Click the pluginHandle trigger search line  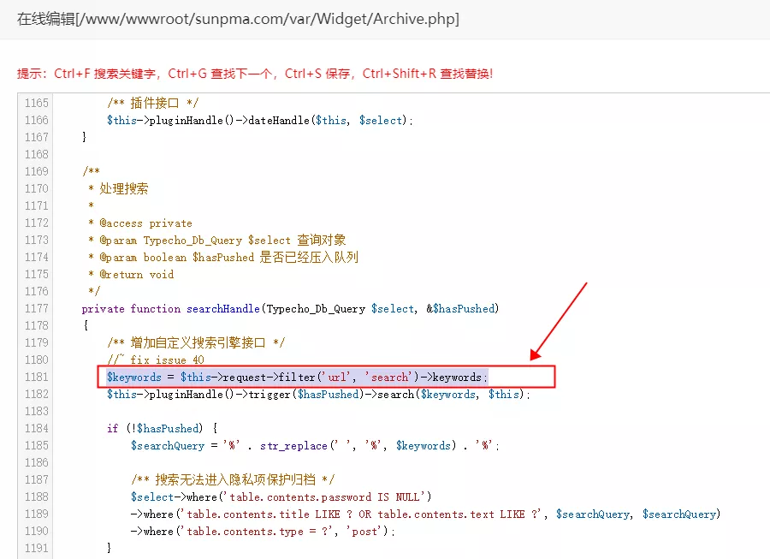coord(318,395)
